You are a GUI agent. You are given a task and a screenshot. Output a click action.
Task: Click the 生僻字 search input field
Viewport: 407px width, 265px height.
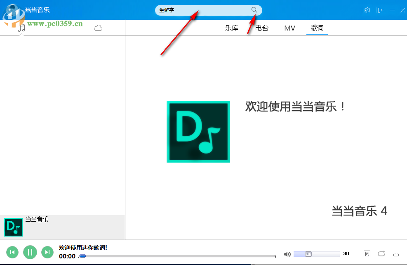[x=194, y=10]
